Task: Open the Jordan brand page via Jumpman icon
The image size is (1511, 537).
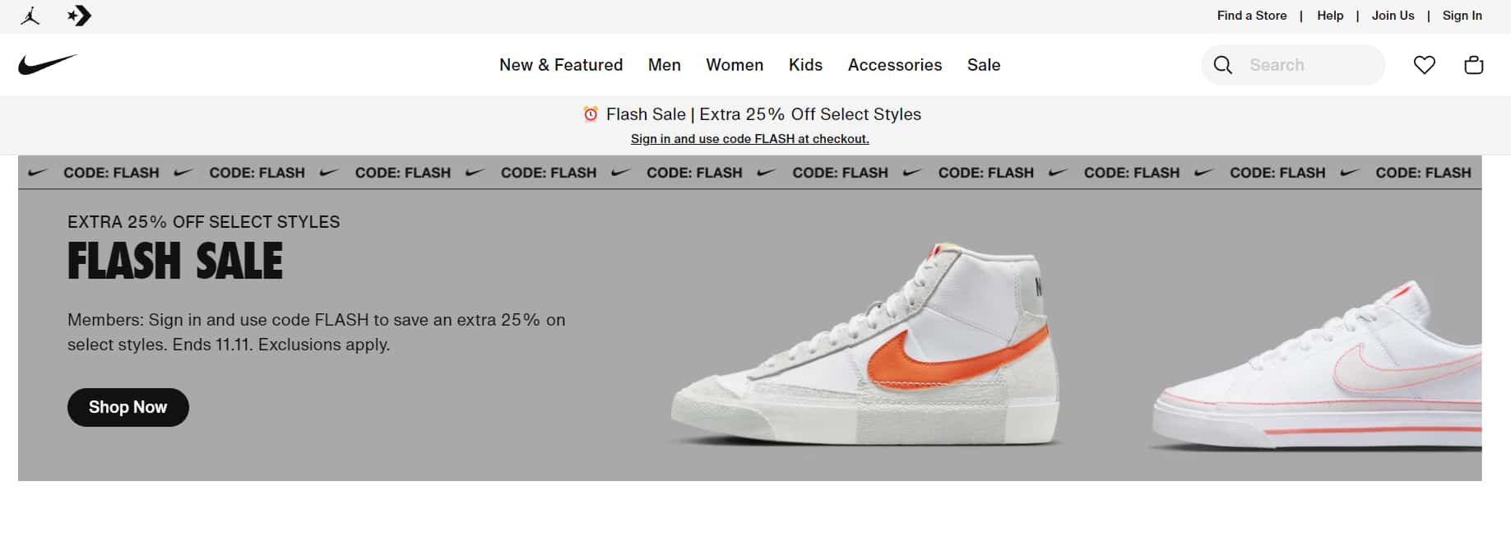Action: tap(30, 15)
